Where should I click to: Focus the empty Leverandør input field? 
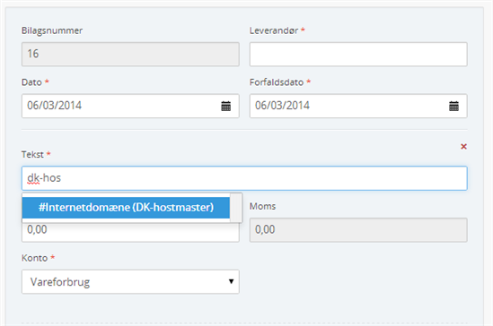coord(358,55)
